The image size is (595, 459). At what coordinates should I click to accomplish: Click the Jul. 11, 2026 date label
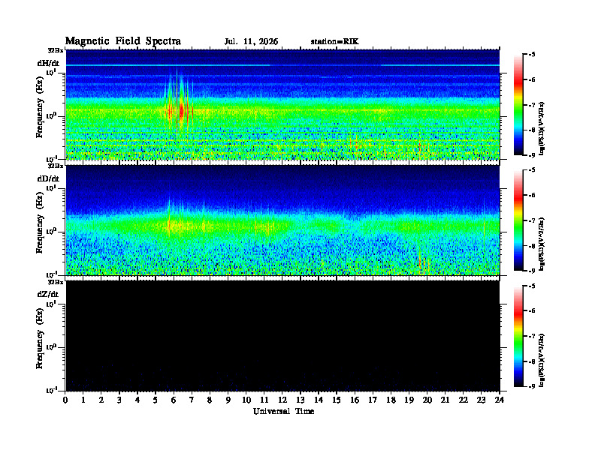(251, 42)
